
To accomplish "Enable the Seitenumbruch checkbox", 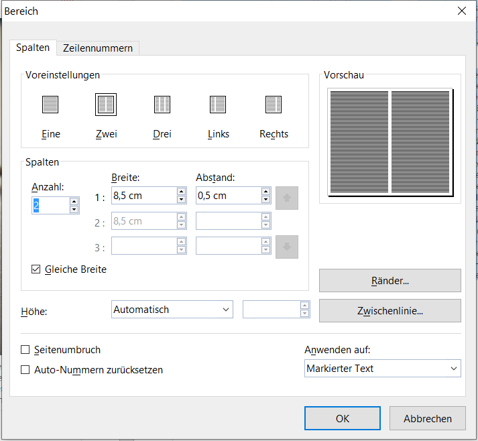I will click(x=25, y=350).
